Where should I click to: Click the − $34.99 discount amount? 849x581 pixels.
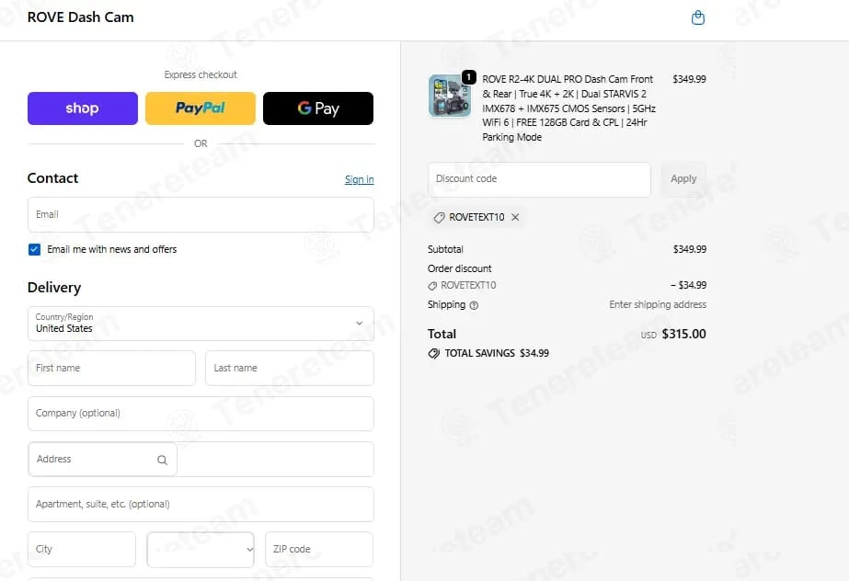click(x=688, y=285)
